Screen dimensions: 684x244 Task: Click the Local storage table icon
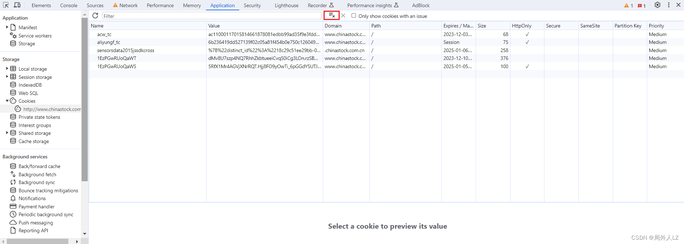[x=13, y=68]
